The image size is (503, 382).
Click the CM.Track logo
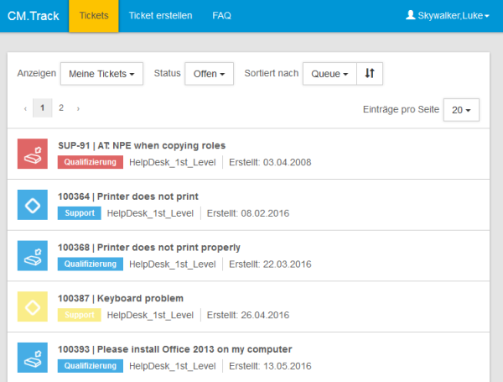coord(34,16)
